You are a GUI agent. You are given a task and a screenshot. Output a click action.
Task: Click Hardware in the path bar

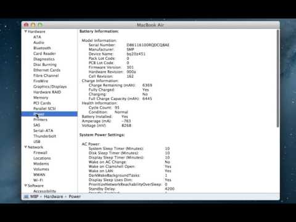[54, 197]
